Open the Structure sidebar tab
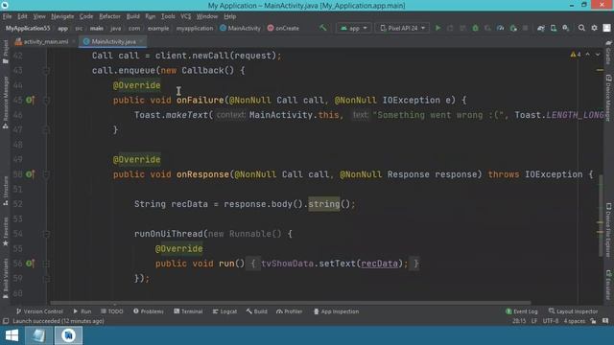614x345 pixels. point(5,191)
